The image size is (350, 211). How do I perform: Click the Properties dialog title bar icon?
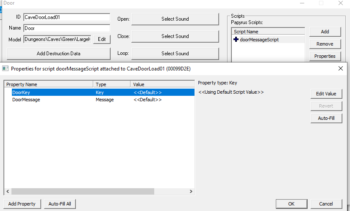coord(6,68)
